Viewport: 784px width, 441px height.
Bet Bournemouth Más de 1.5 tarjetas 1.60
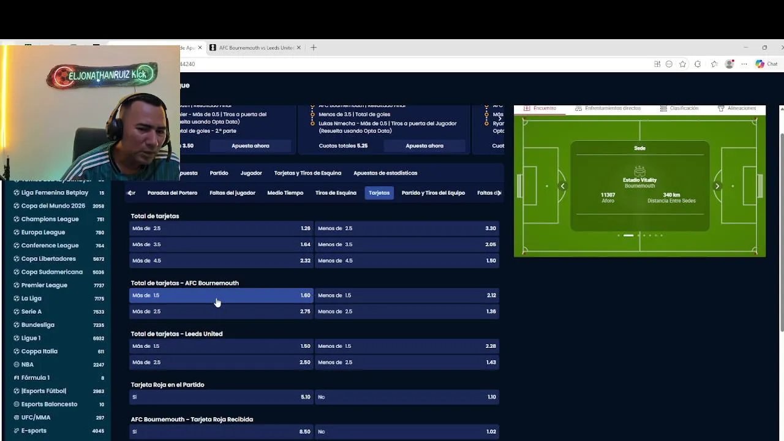point(221,295)
